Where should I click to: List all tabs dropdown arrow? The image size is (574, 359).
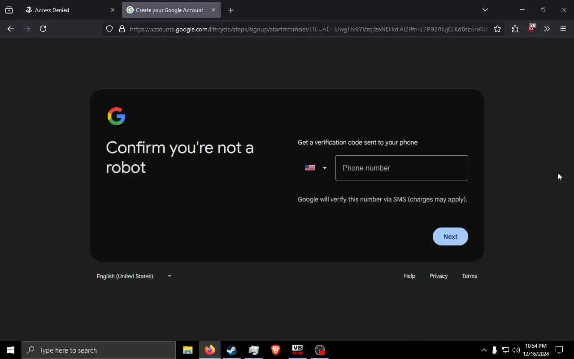[485, 10]
